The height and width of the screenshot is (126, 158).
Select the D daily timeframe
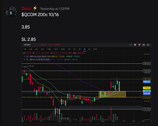click(85, 49)
